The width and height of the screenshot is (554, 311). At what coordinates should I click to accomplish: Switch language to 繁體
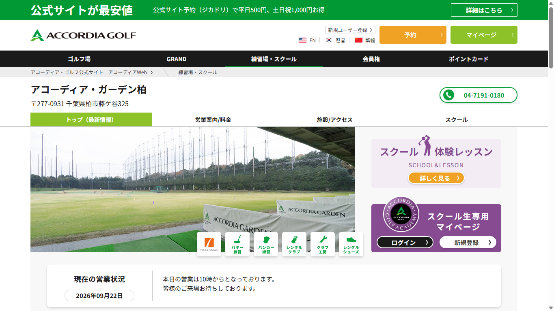(370, 40)
